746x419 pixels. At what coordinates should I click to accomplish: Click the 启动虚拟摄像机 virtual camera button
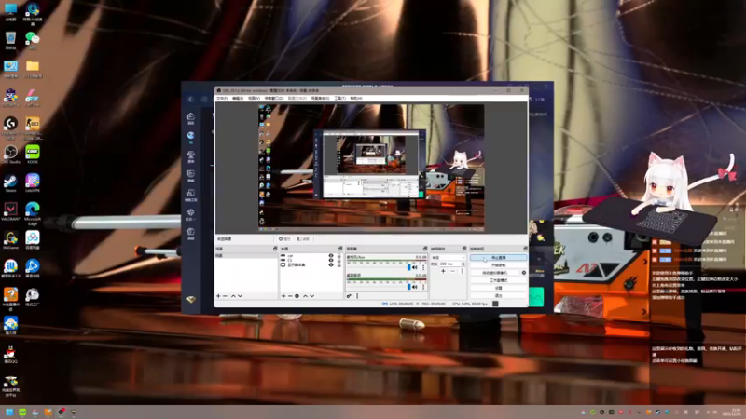[x=495, y=273]
